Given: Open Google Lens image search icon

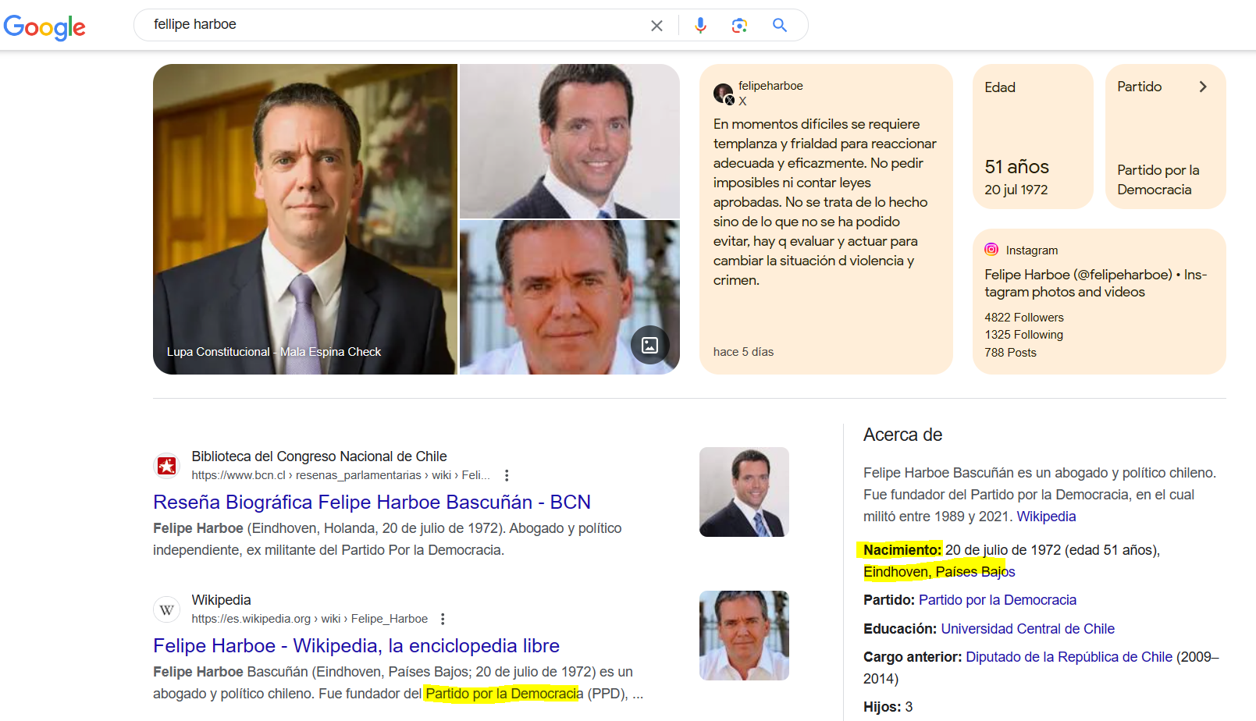Looking at the screenshot, I should coord(739,25).
